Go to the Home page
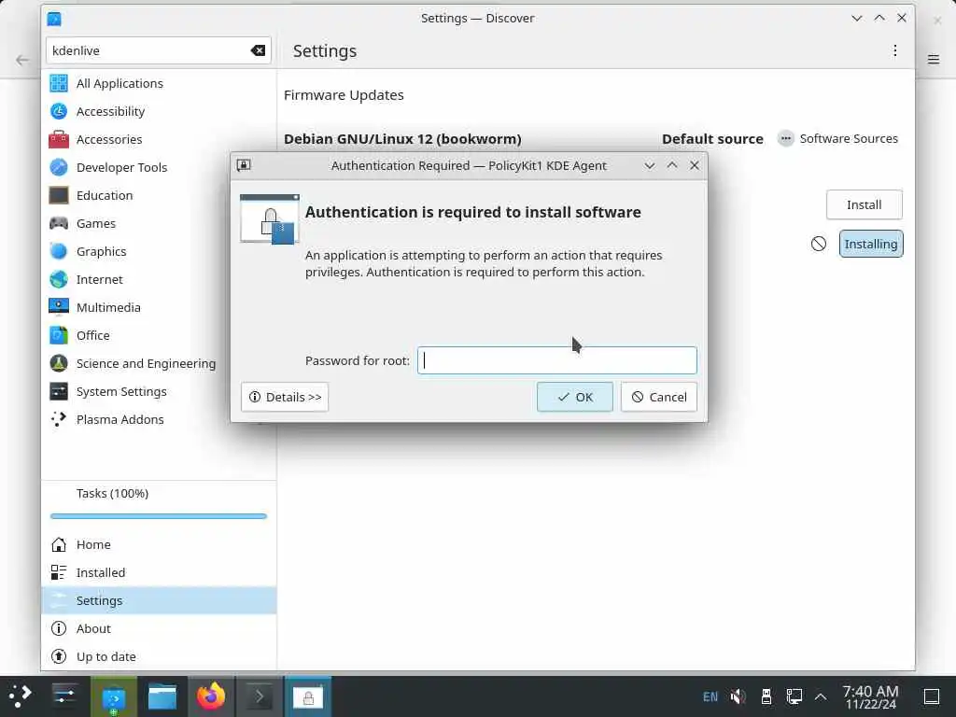 click(x=159, y=544)
